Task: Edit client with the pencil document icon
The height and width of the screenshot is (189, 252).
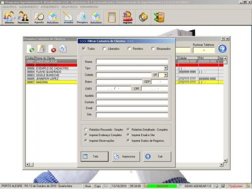Action: 41,49
